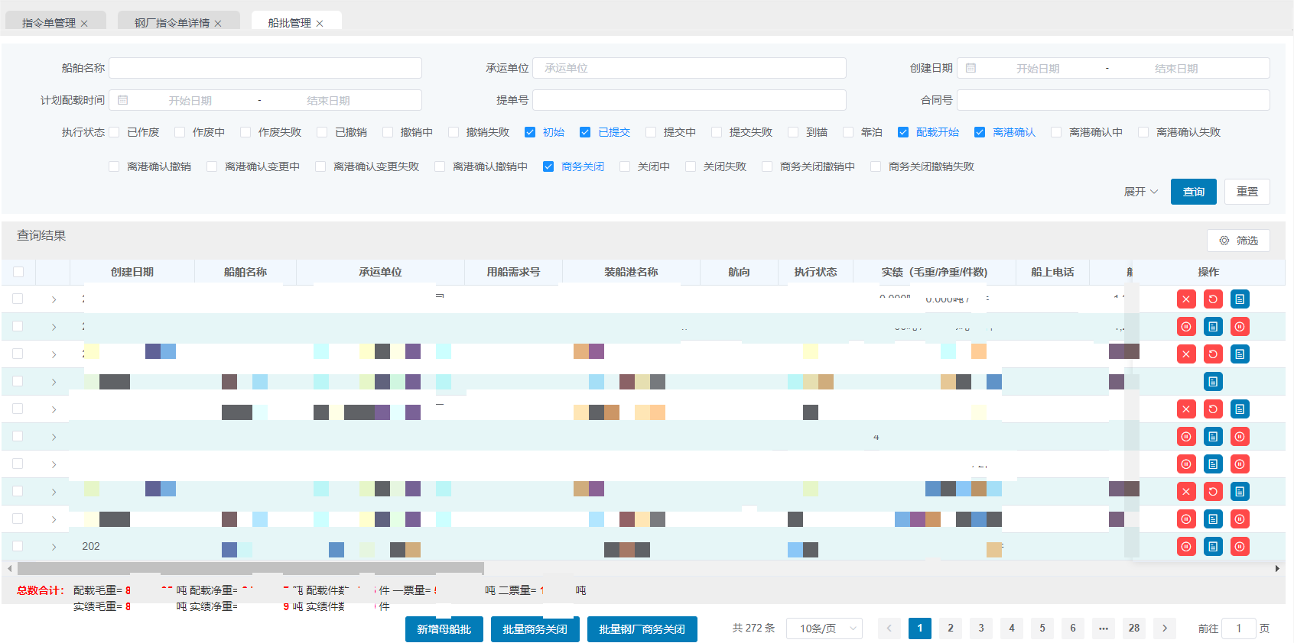Expand the fourth result row chevron

(54, 382)
